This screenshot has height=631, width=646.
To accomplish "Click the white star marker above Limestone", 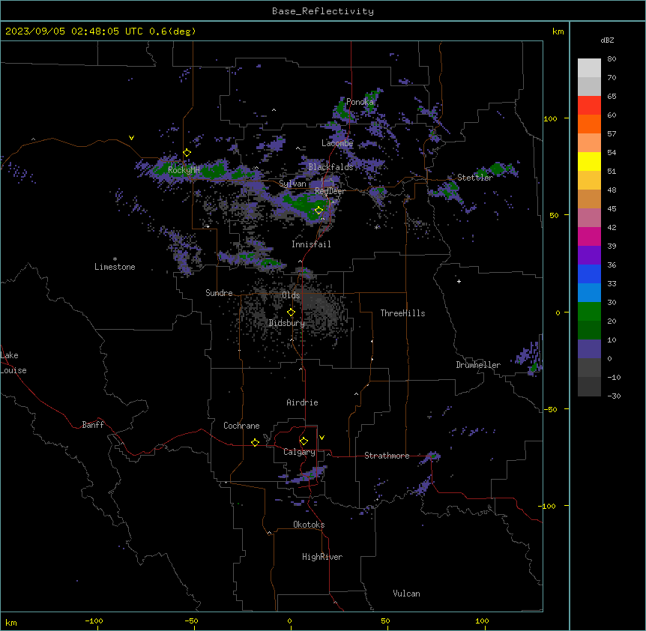I will coord(115,259).
